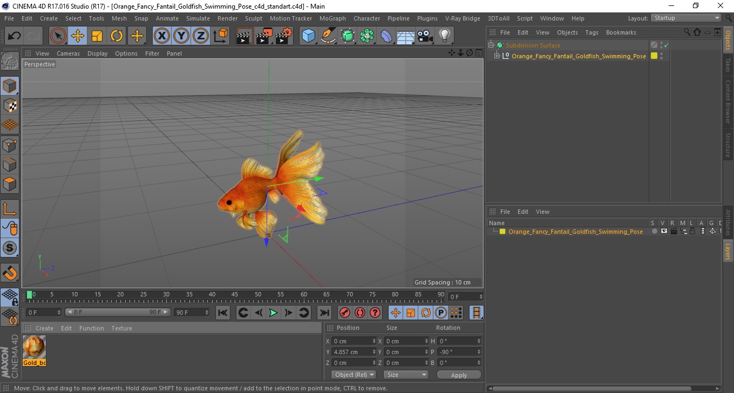Click Position Y field 4.857 cm
Image resolution: width=734 pixels, height=393 pixels.
(354, 352)
